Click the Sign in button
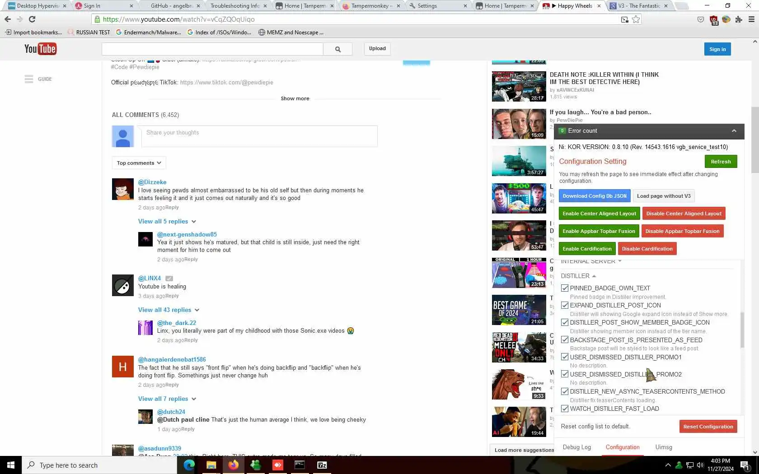759x474 pixels. [x=717, y=49]
